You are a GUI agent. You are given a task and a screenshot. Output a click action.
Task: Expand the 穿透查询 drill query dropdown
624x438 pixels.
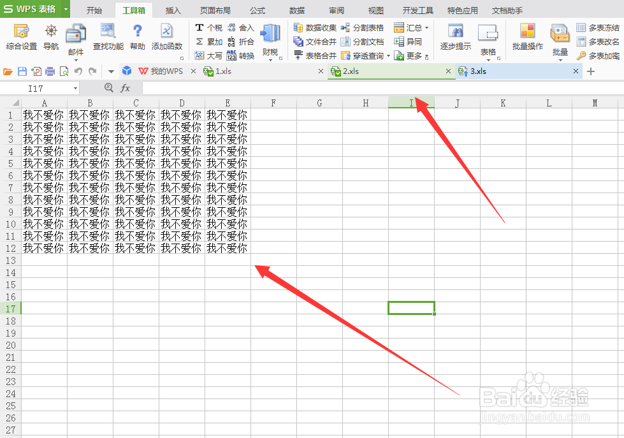pos(388,55)
